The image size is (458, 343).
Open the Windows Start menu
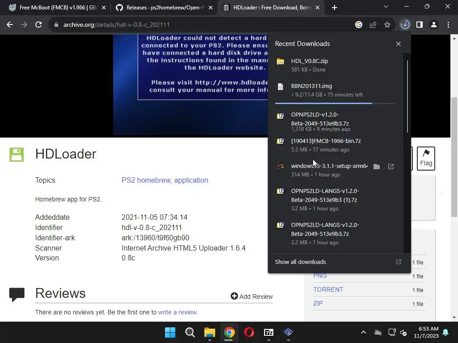170,332
